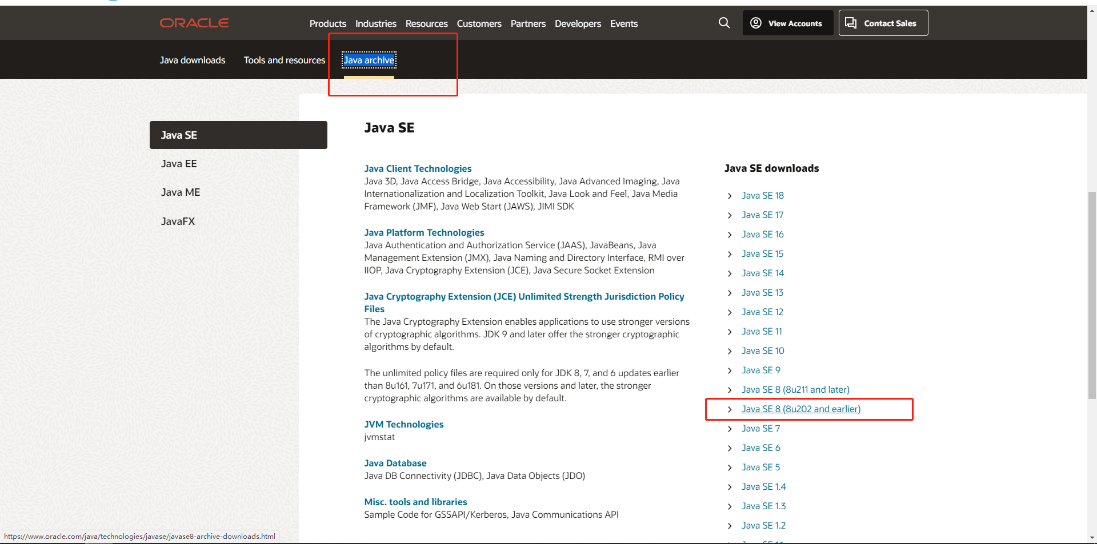Image resolution: width=1097 pixels, height=544 pixels.
Task: Open the Customers menu
Action: point(479,23)
